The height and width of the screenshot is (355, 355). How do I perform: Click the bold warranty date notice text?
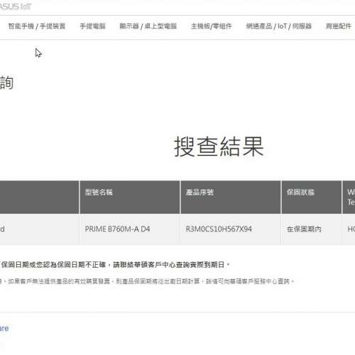(115, 265)
